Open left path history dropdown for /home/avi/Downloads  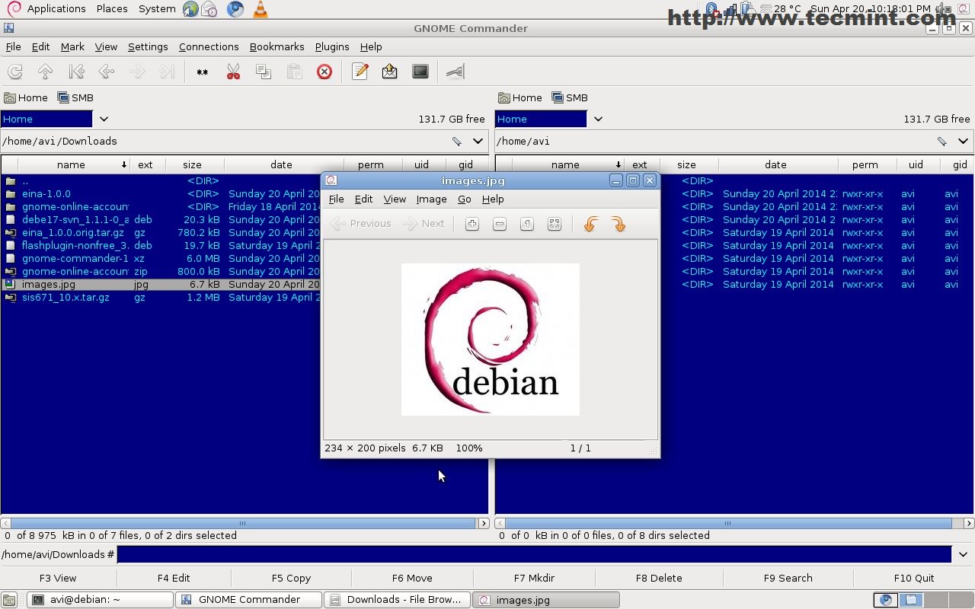478,141
